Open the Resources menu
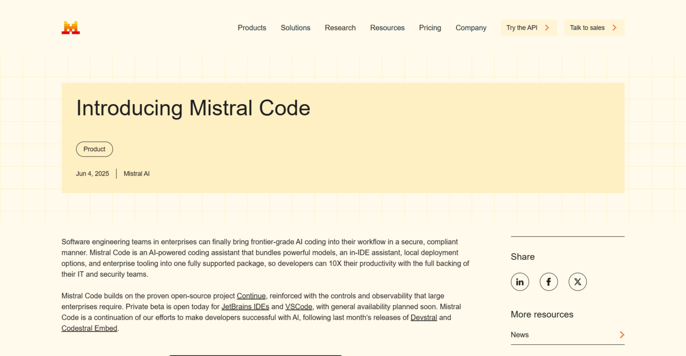This screenshot has height=356, width=686. [387, 28]
